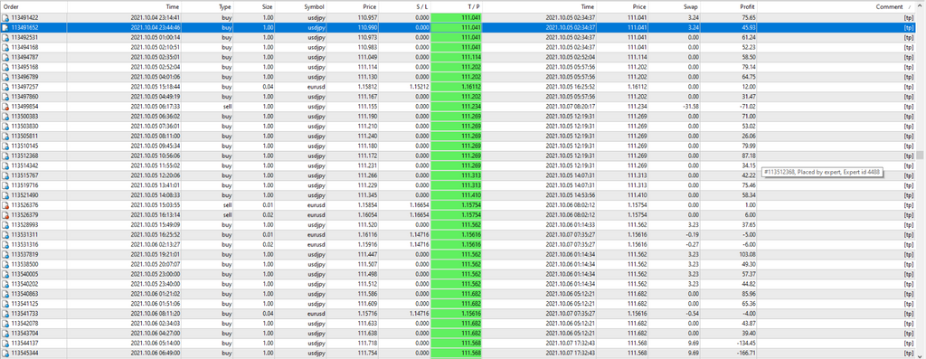Click the order icon for 113526376
Image resolution: width=926 pixels, height=359 pixels.
click(x=5, y=205)
